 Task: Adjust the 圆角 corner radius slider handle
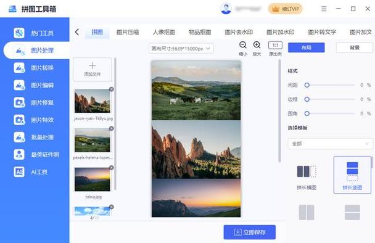tap(307, 113)
